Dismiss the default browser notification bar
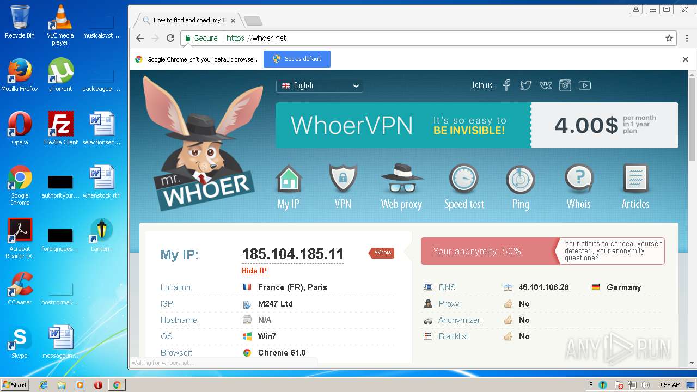 (x=686, y=59)
